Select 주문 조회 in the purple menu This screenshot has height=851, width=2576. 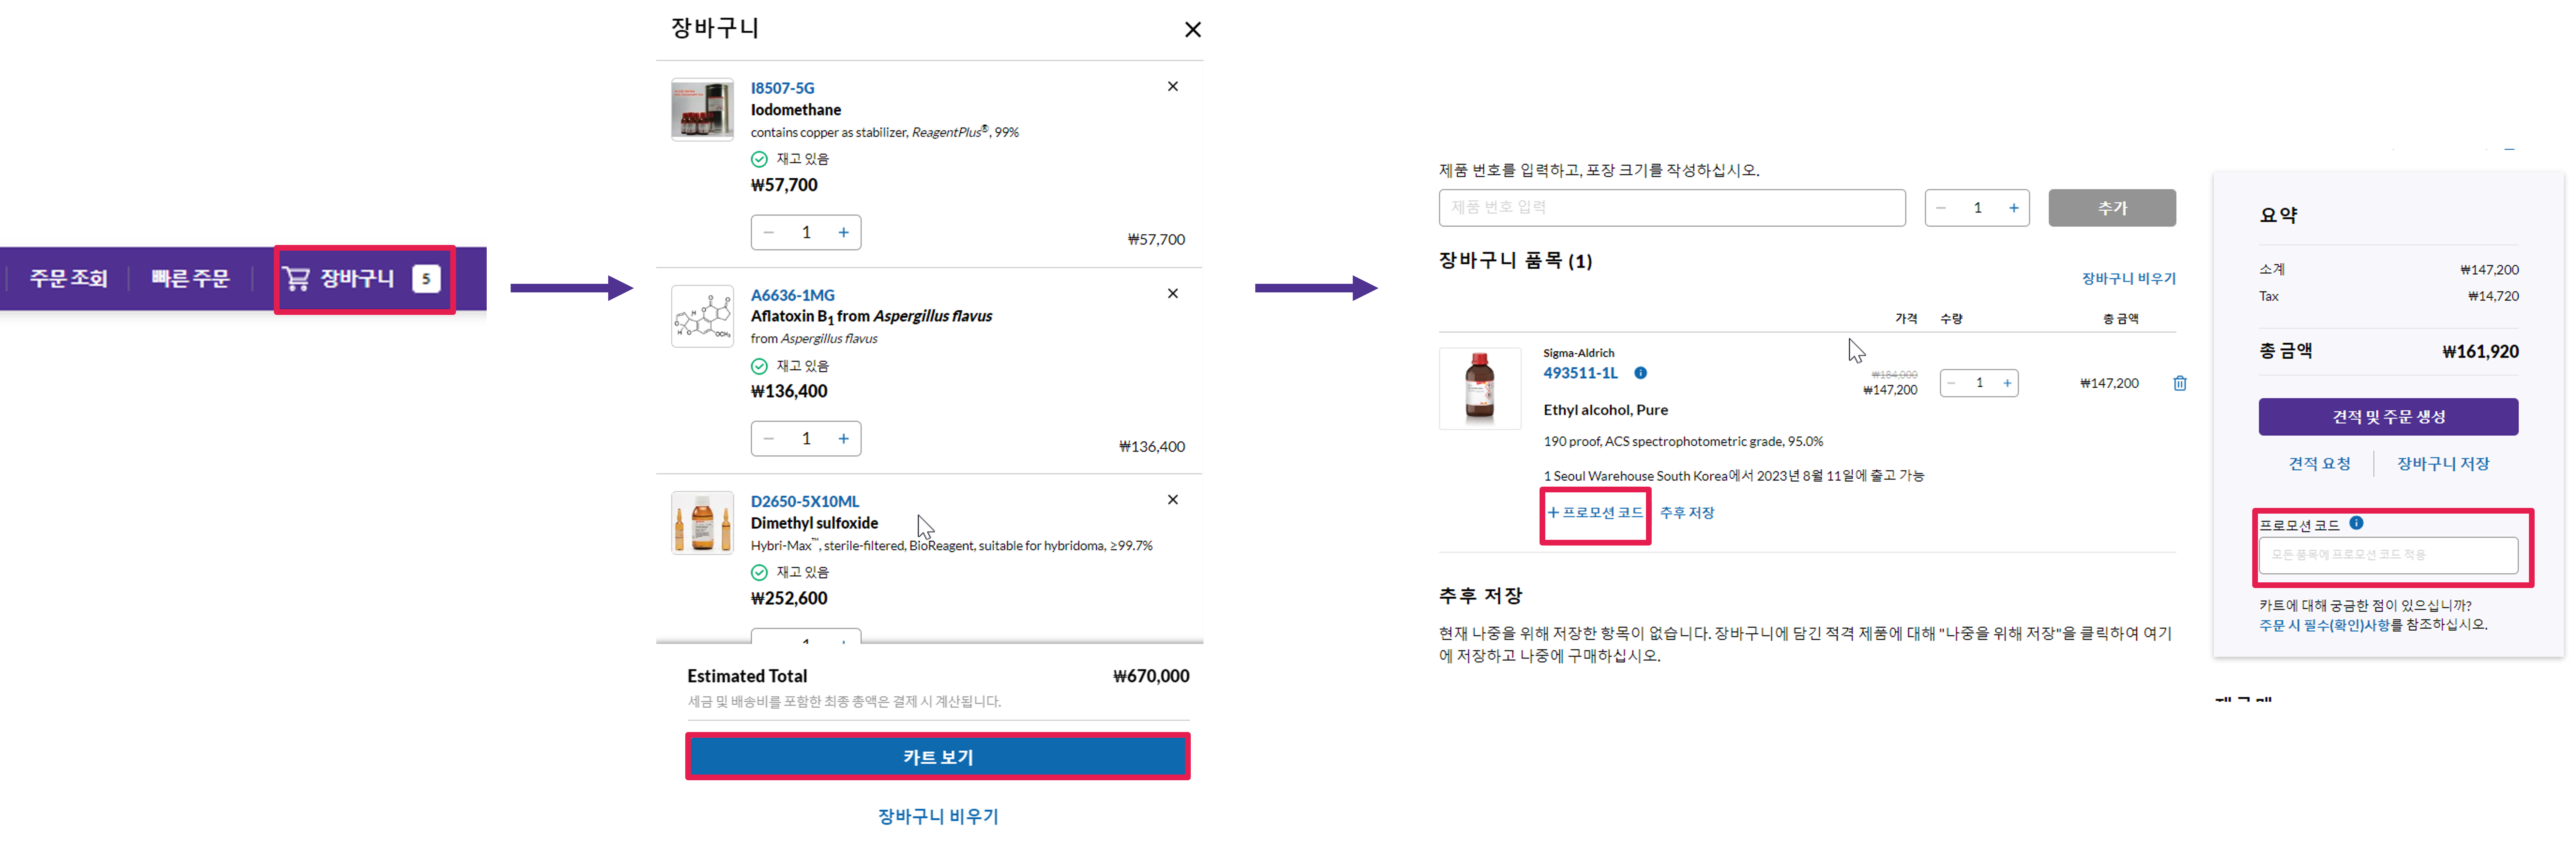(x=68, y=278)
